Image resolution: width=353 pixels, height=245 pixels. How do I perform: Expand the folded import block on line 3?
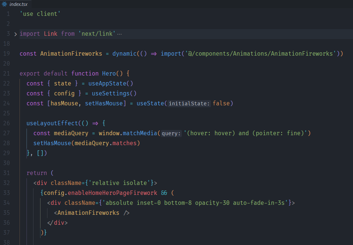[x=15, y=34]
